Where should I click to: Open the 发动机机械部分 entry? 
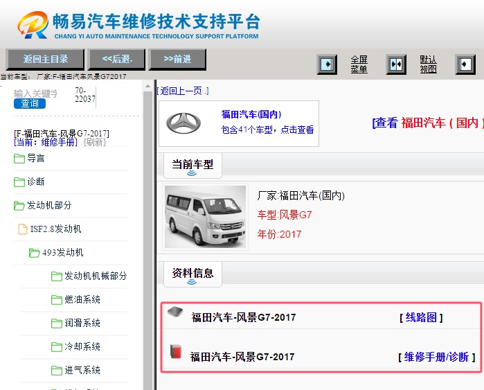coord(96,276)
